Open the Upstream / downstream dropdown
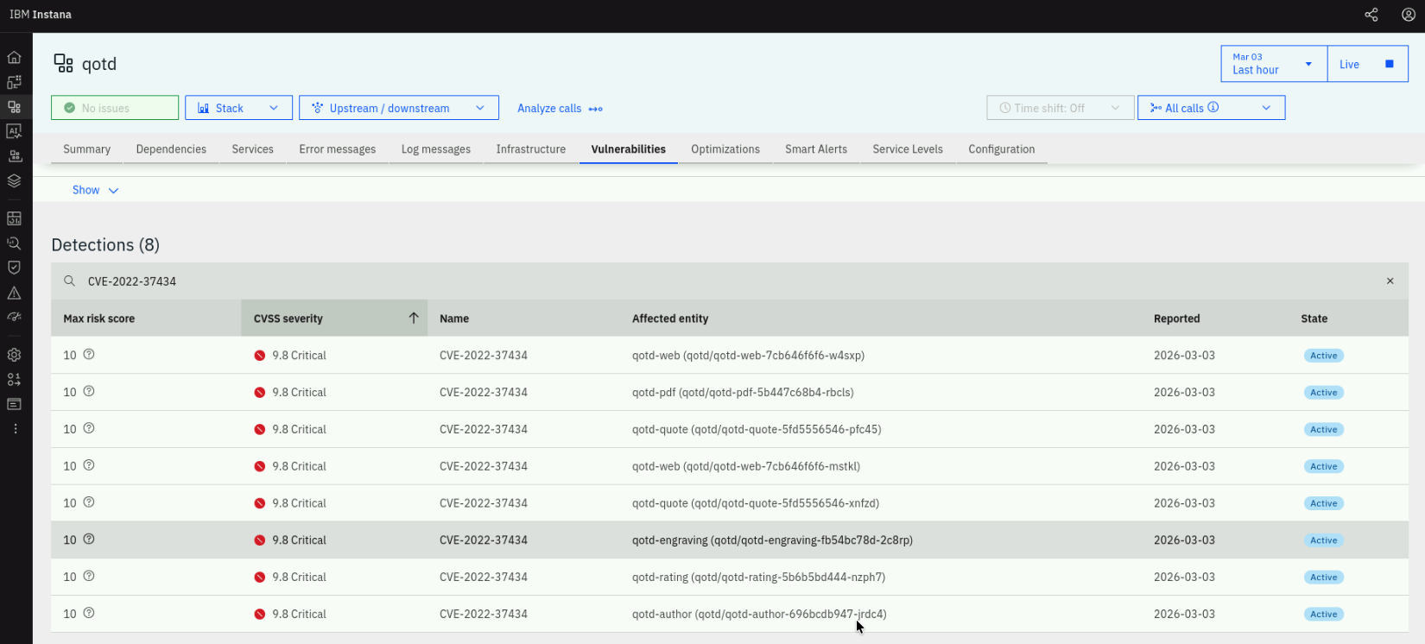 tap(398, 108)
